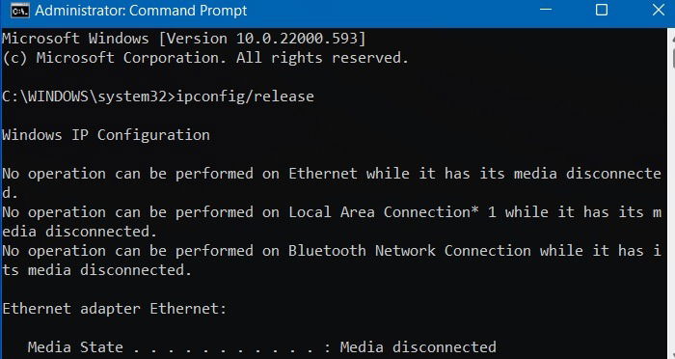This screenshot has height=359, width=675.
Task: Maximize the Command Prompt window
Action: click(x=602, y=11)
